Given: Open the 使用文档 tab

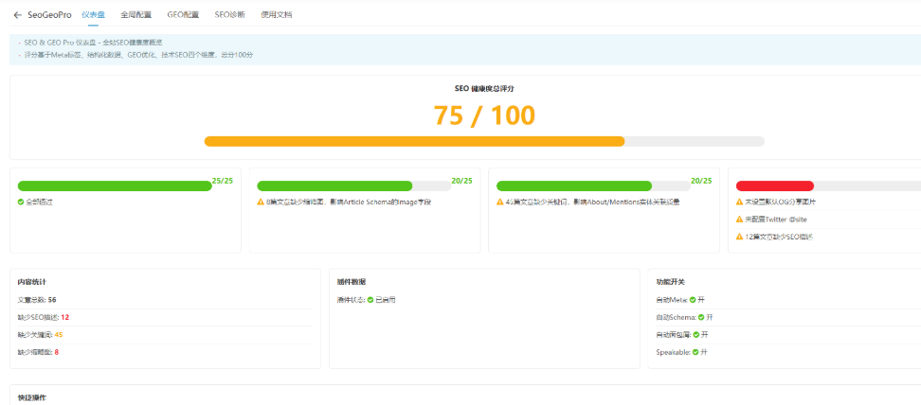Looking at the screenshot, I should point(277,15).
